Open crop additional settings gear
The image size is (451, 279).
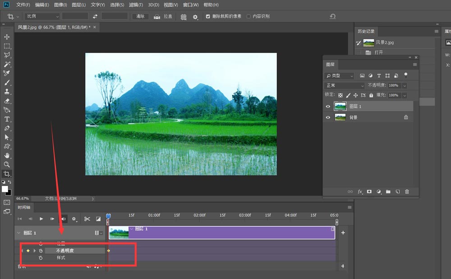tap(195, 17)
